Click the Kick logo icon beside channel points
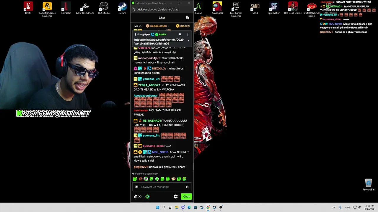This screenshot has height=212, width=378. [147, 196]
